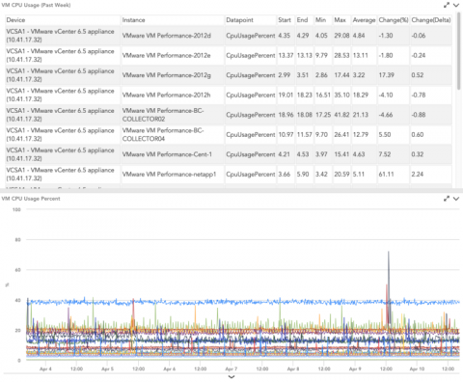
Task: Select the VMware VM Performance-2012d instance
Action: [167, 36]
